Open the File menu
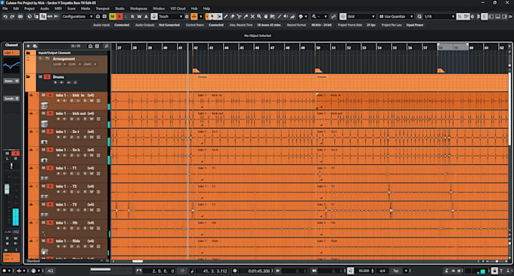Screen dimensions: 514x276 pyautogui.click(x=5, y=8)
